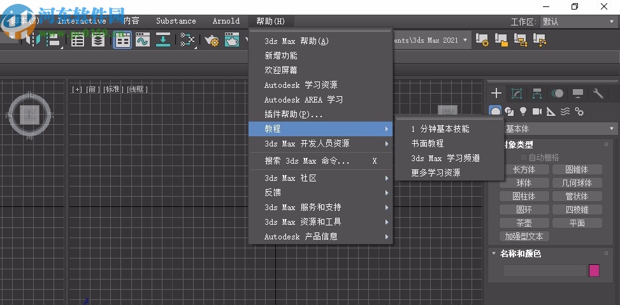Toggle the Scene Explorer icon

coord(78,40)
